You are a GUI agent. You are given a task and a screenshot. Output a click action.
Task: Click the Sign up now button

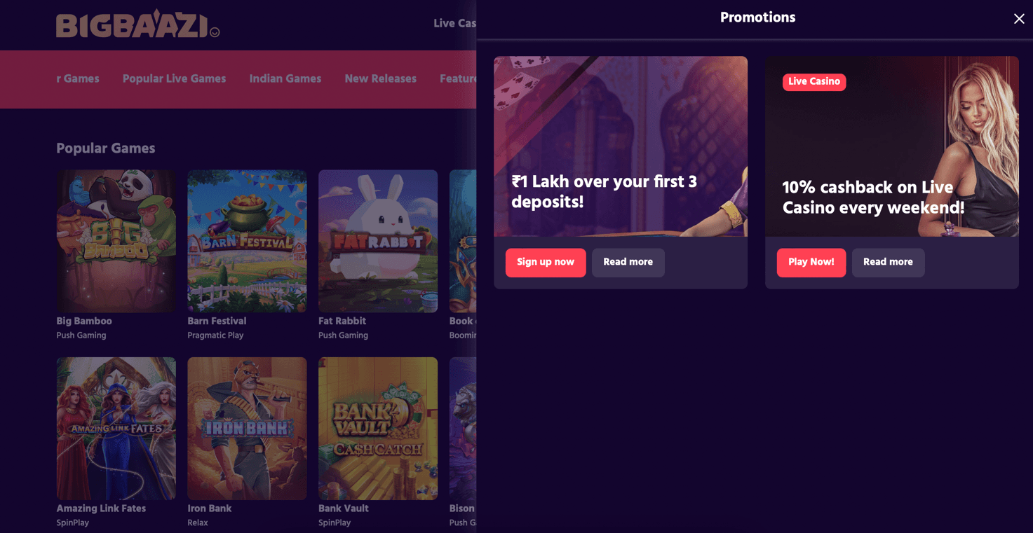(x=546, y=263)
